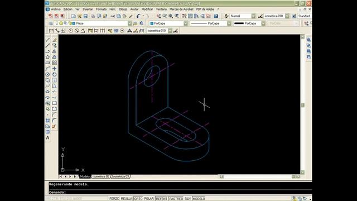357x201 pixels.
Task: Select the Fillet modify tool
Action: point(55,121)
